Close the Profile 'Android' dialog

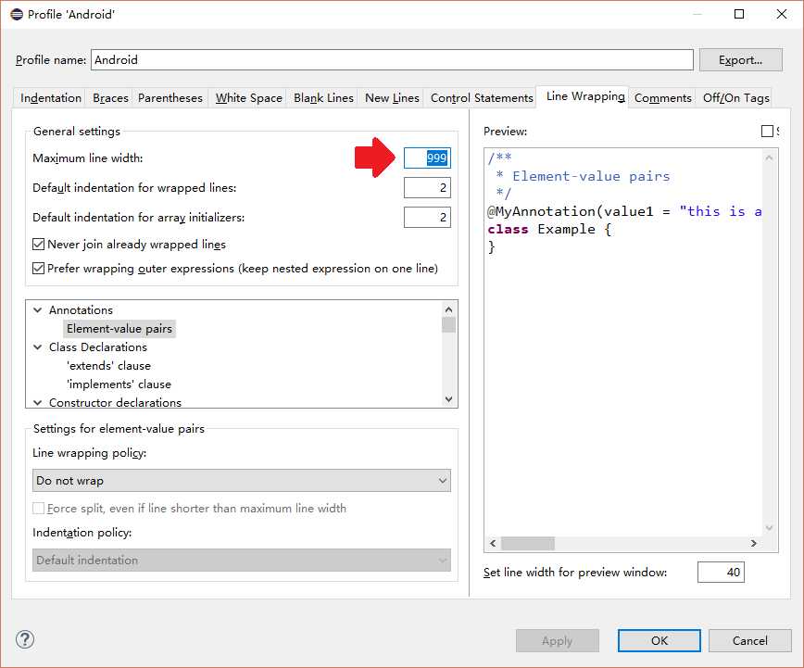[x=782, y=14]
